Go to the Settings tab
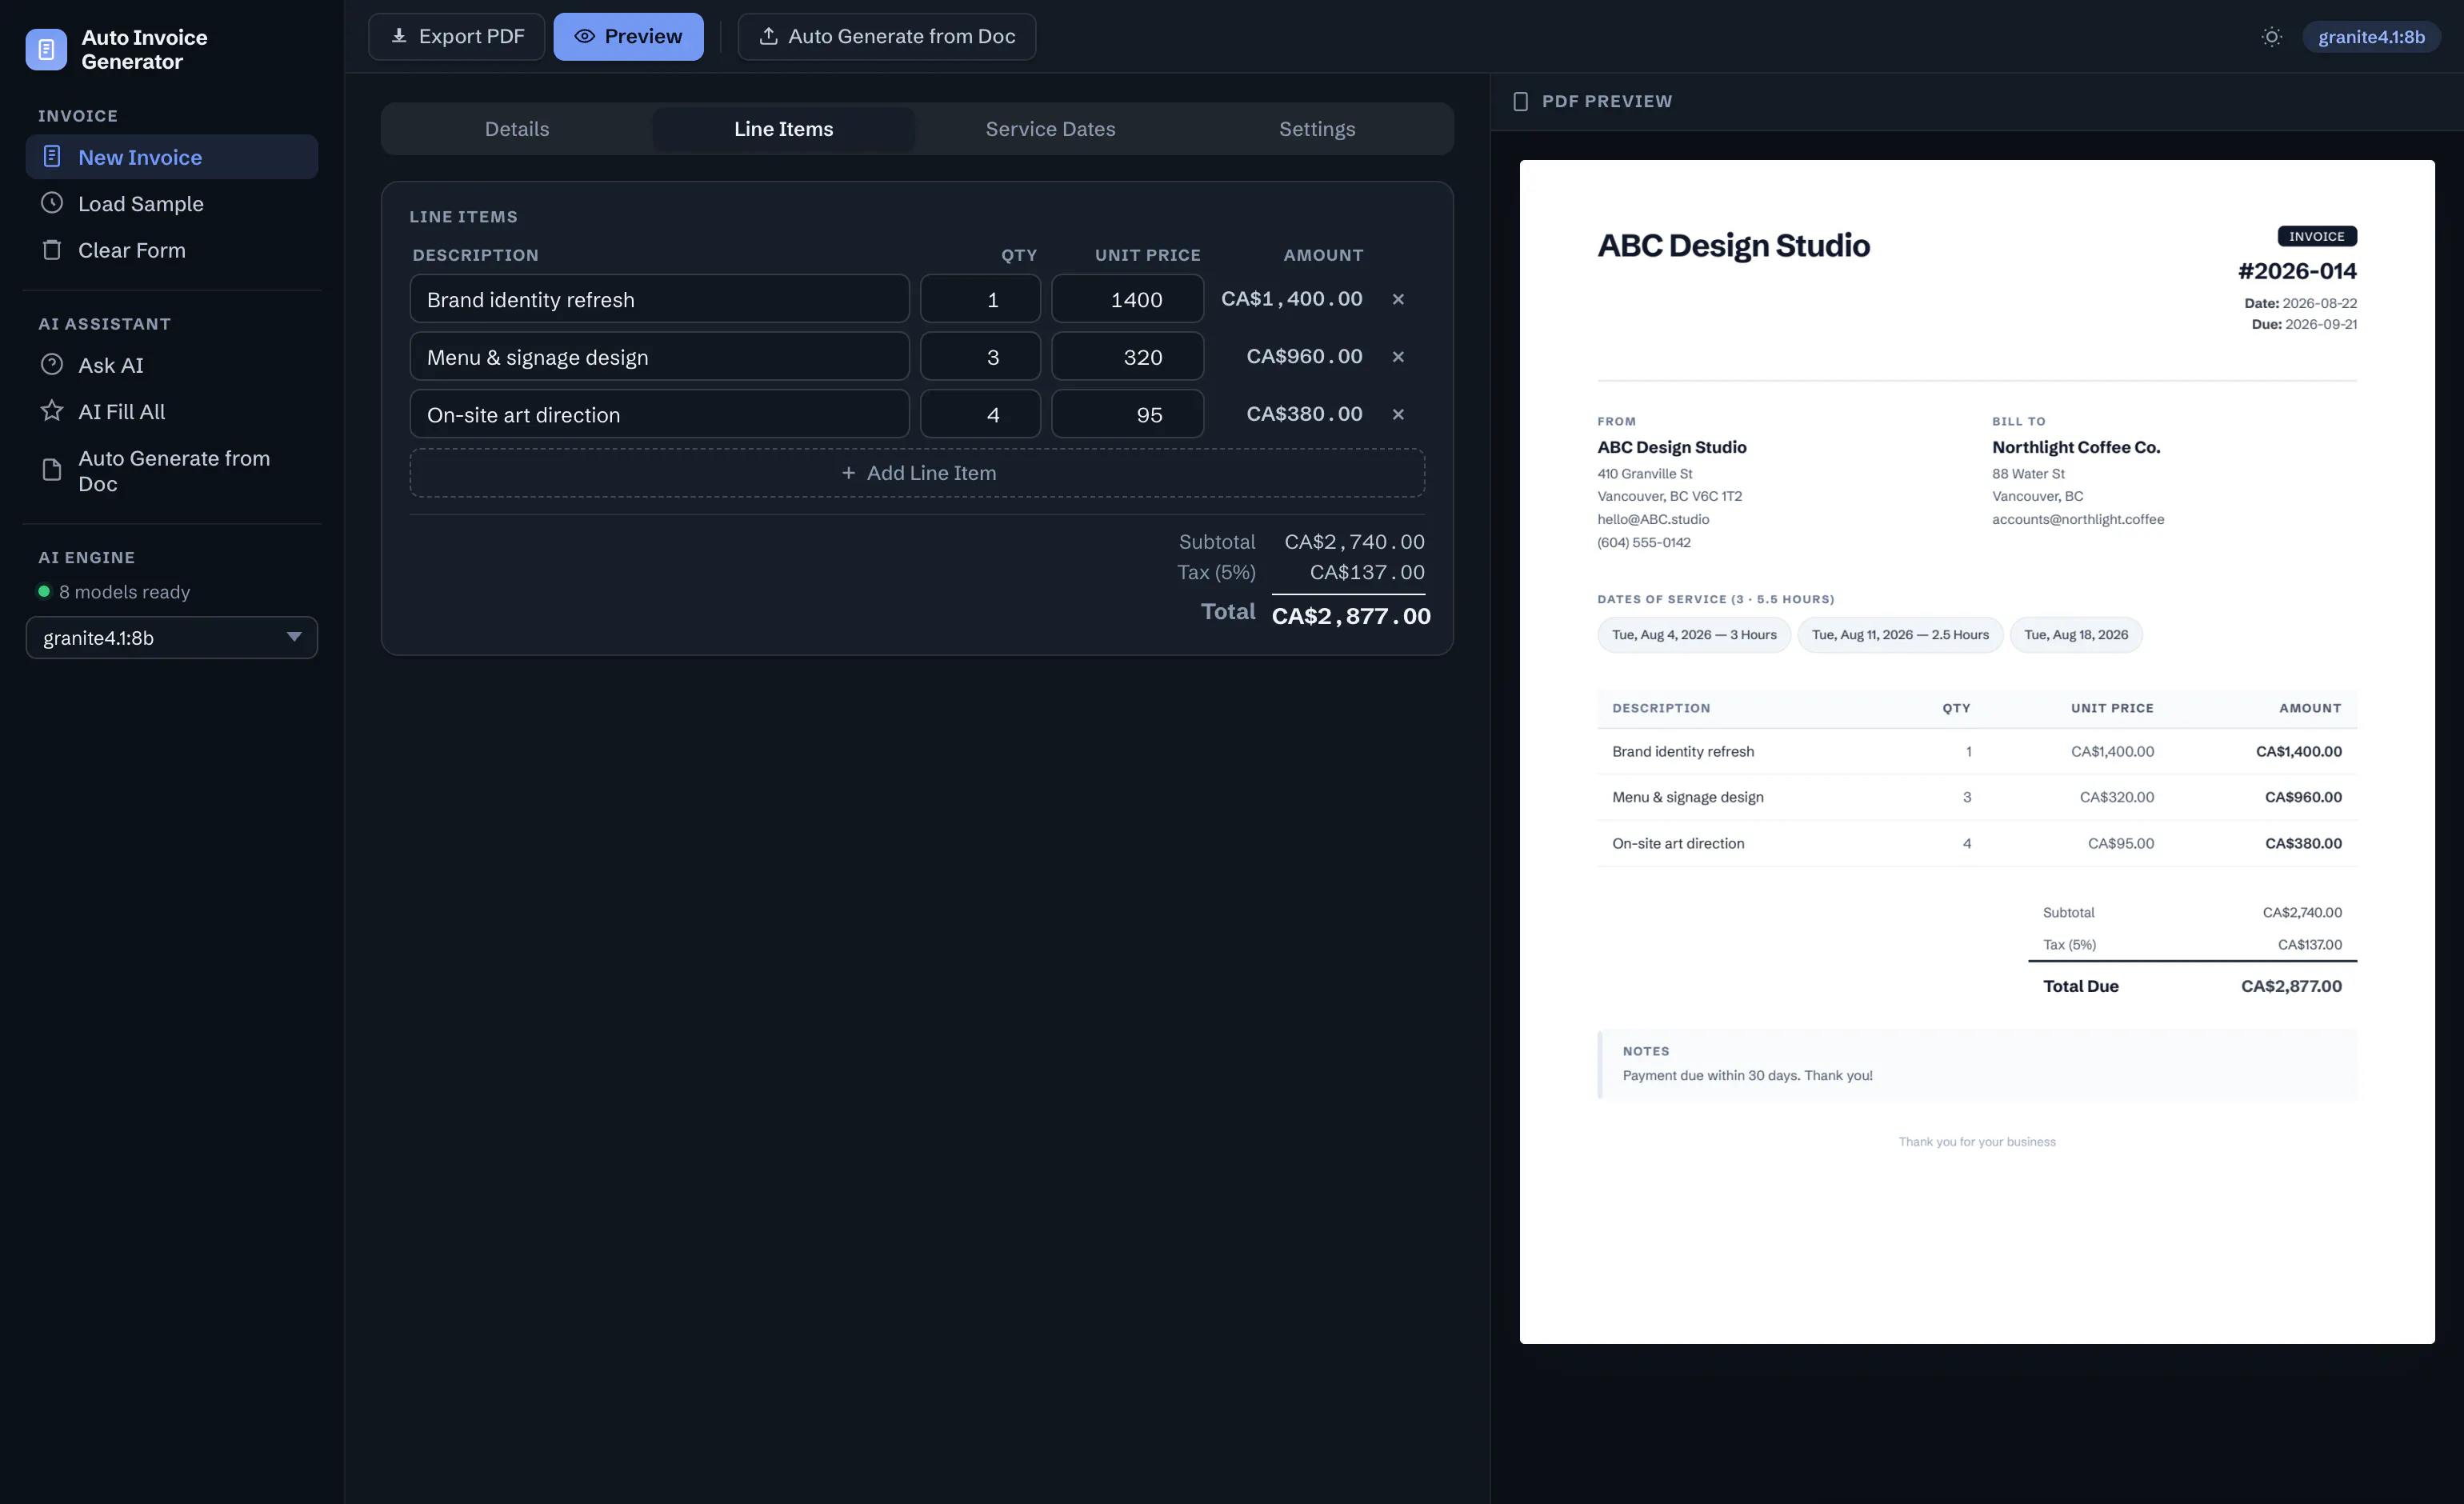Viewport: 2464px width, 1504px height. [1317, 129]
